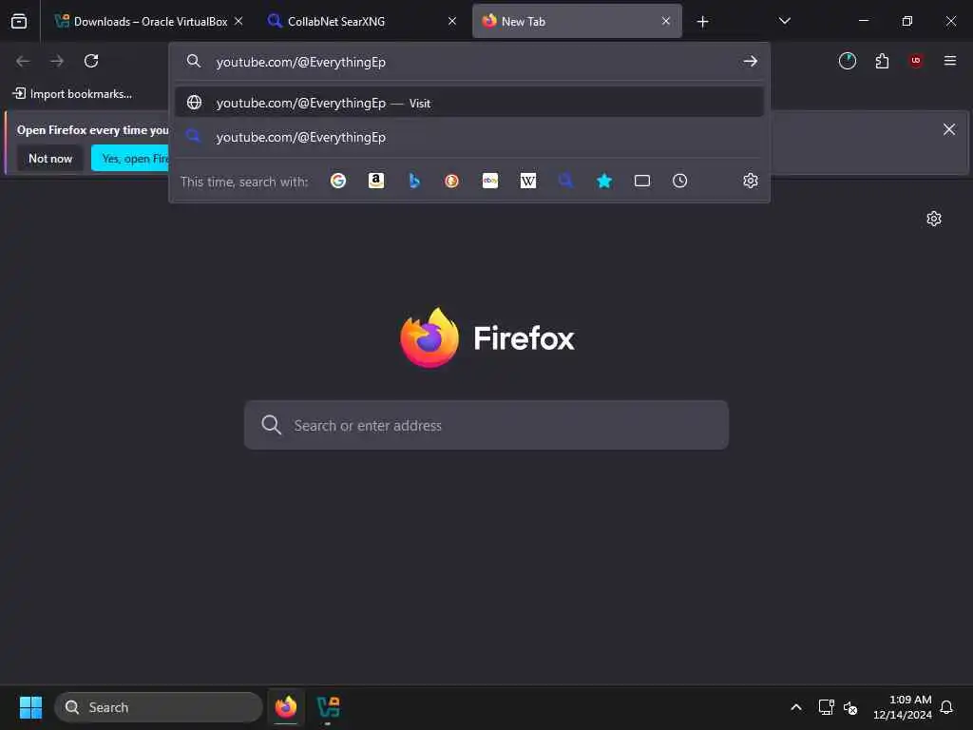
Task: Switch to Downloads – Oracle VirtualBox tab
Action: coord(148,21)
